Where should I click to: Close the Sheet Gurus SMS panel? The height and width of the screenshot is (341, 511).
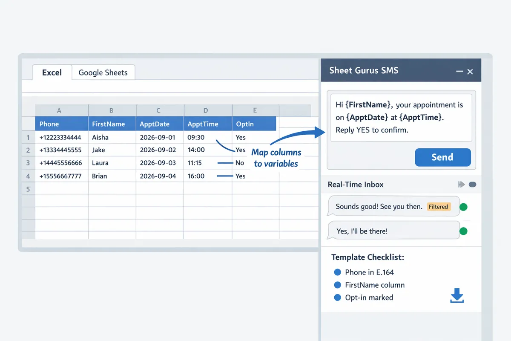pos(470,72)
